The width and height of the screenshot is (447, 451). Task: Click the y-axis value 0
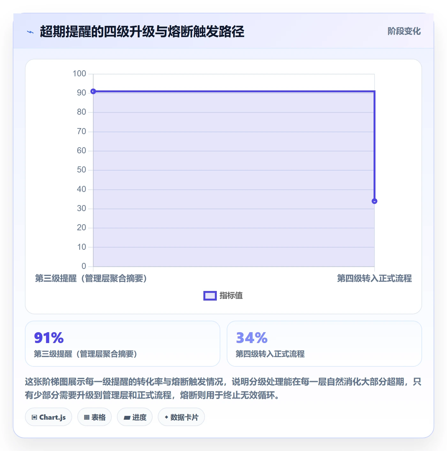[x=84, y=266]
